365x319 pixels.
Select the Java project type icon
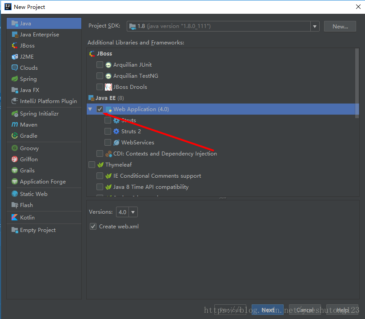tap(15, 24)
